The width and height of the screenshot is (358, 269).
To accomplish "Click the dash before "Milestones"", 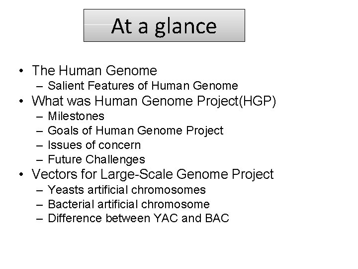I will 39,117.
